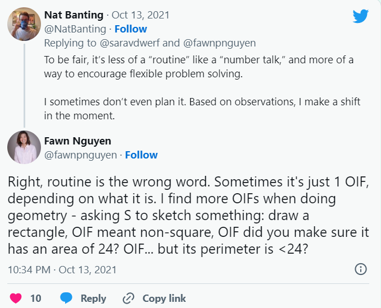Click the copy link chain icon
381x308 pixels.
point(129,298)
